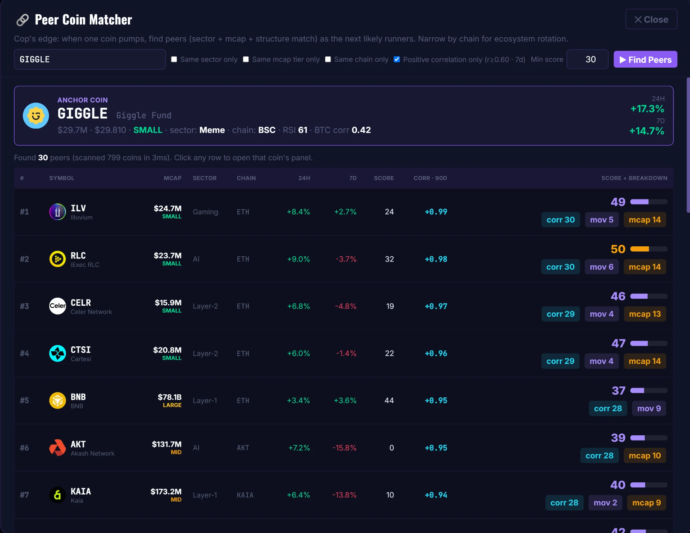Image resolution: width=690 pixels, height=533 pixels.
Task: Click the corr 30 badge in ILV row
Action: point(561,220)
